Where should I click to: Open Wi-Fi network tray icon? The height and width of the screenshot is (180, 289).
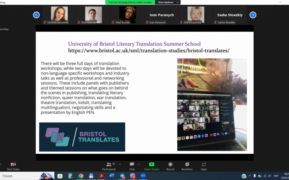click(265, 176)
